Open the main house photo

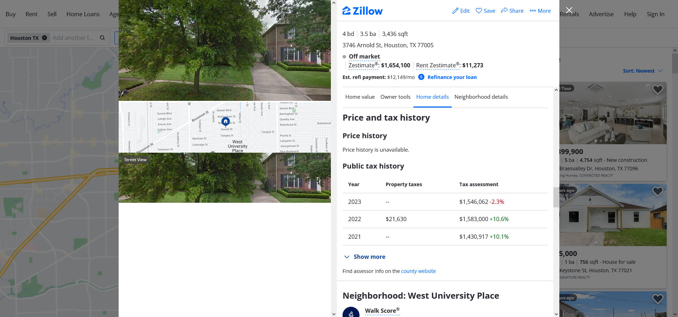click(x=225, y=50)
